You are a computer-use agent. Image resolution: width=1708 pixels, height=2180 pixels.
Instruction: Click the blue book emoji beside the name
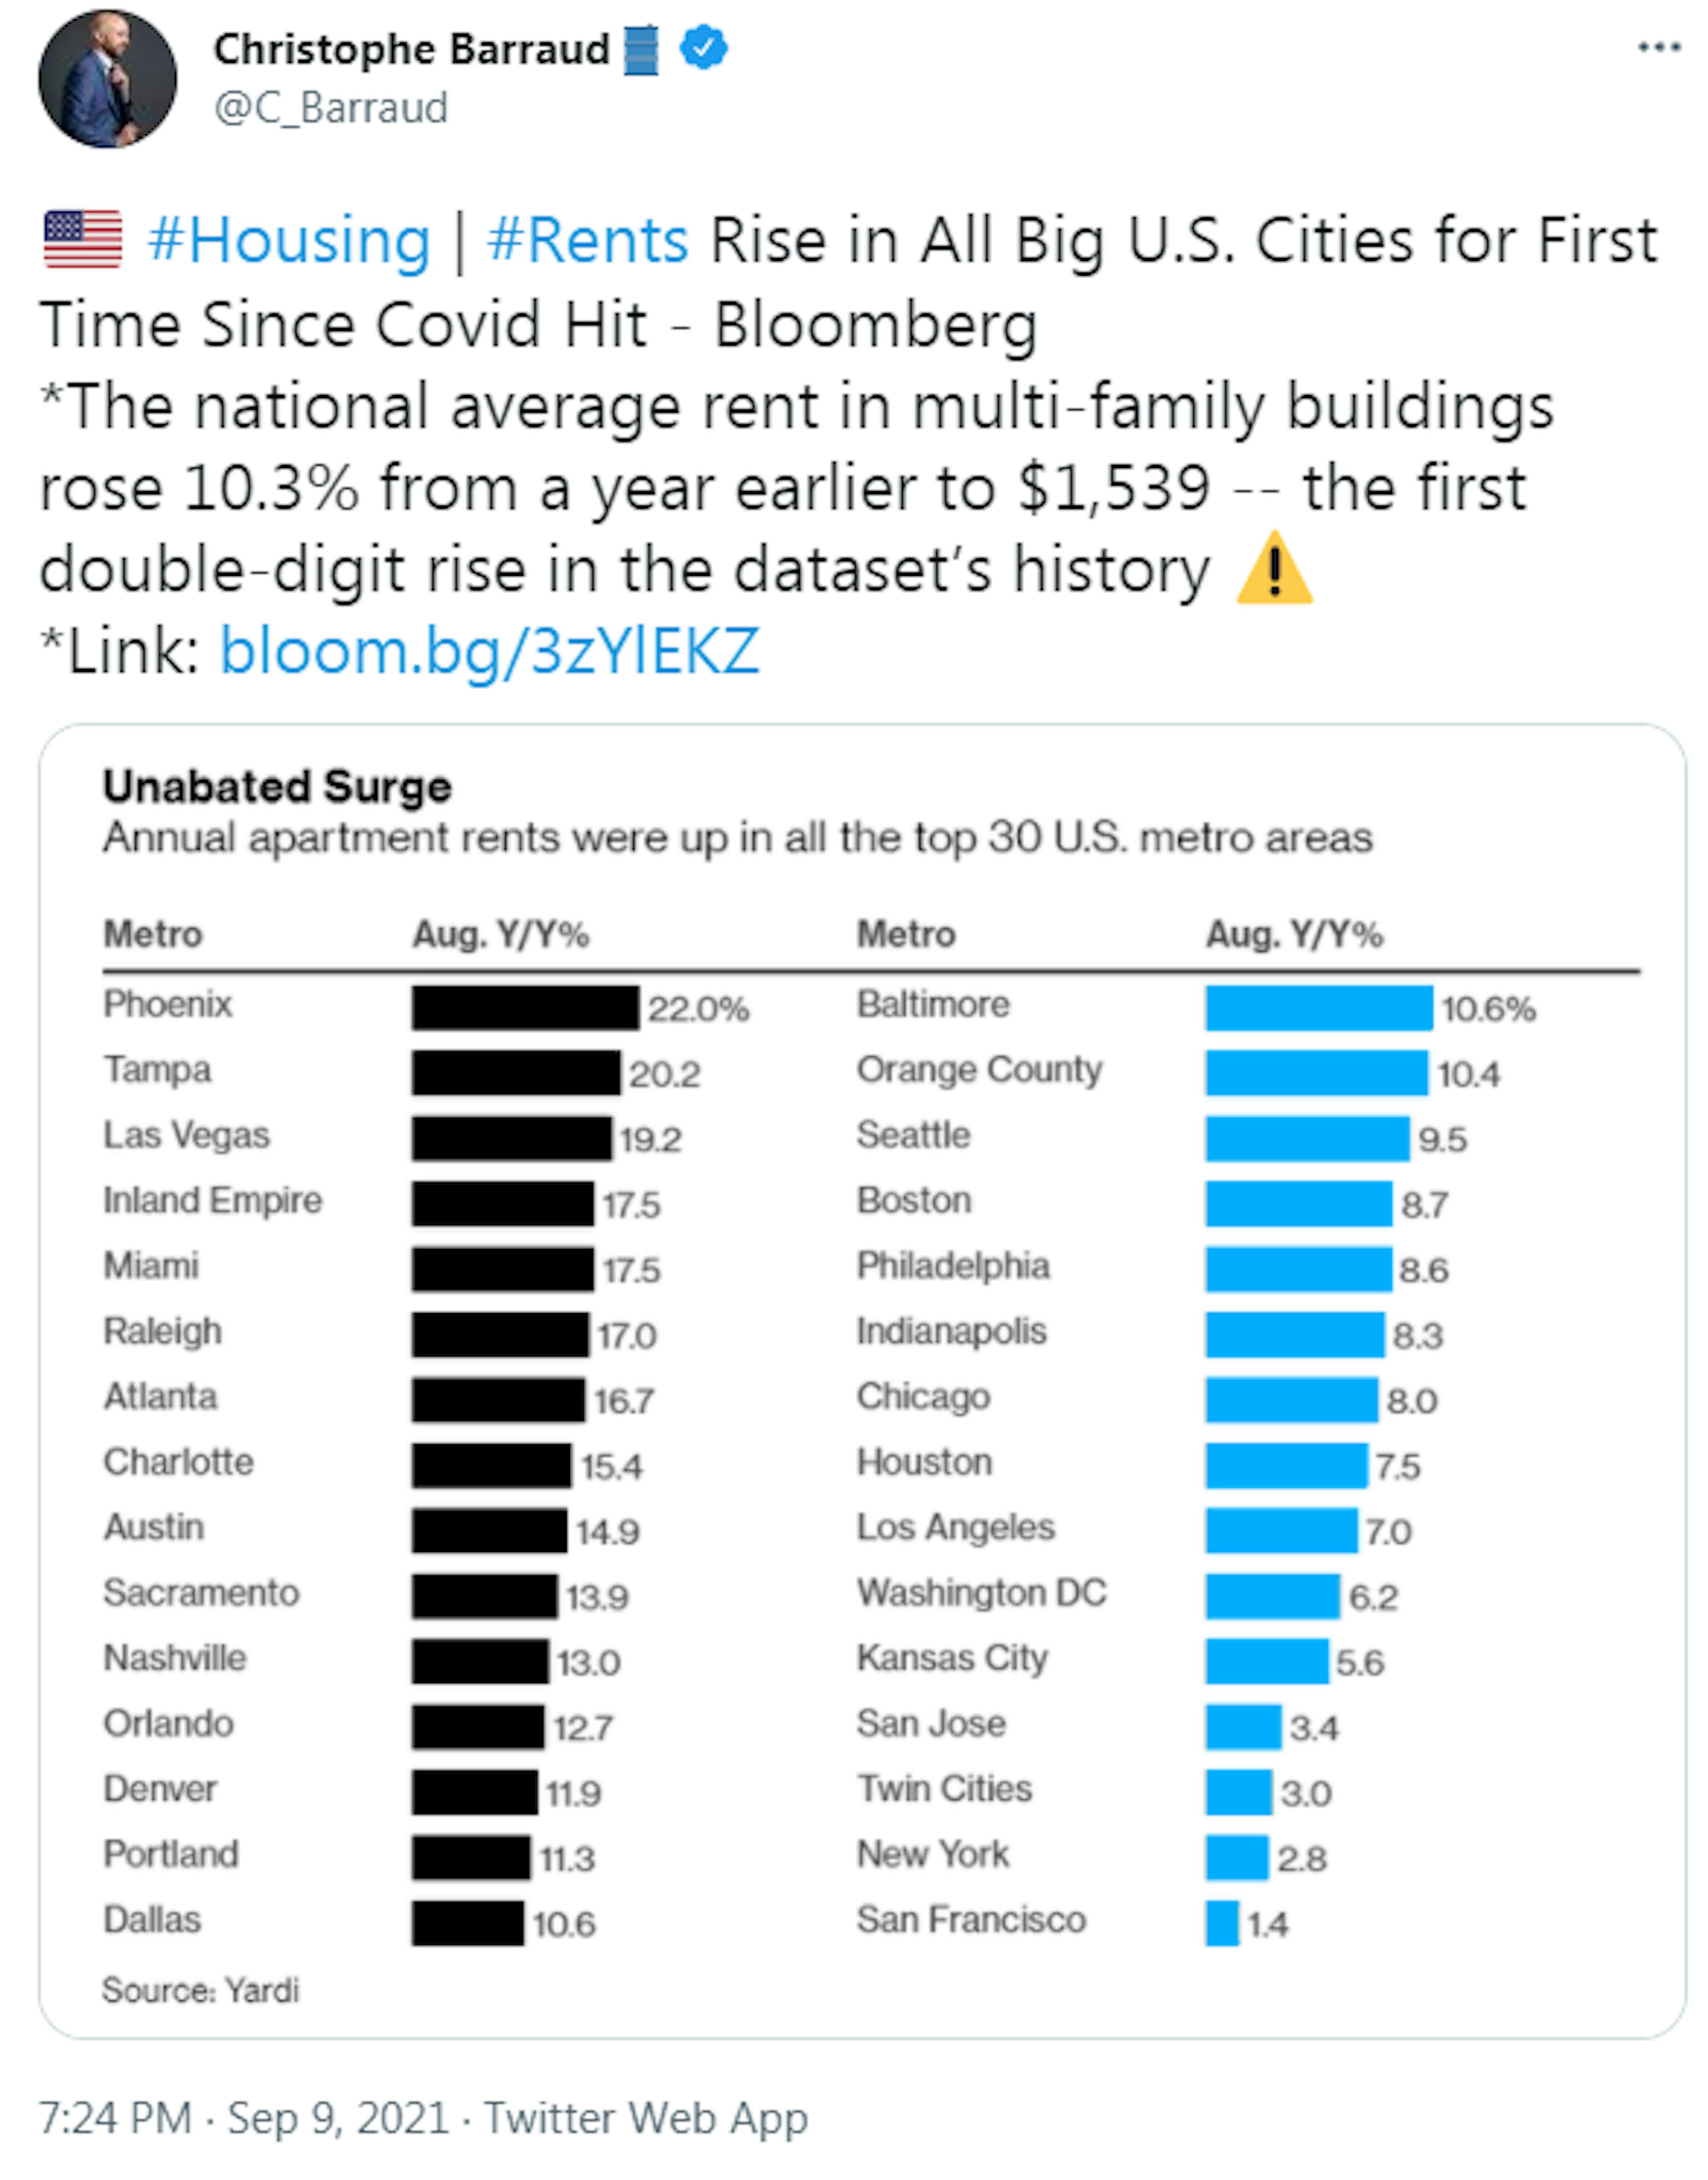[642, 50]
